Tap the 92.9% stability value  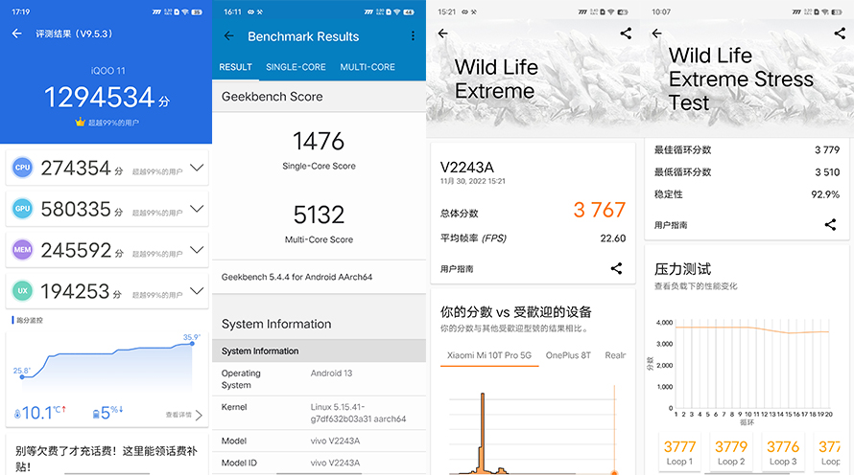point(825,194)
